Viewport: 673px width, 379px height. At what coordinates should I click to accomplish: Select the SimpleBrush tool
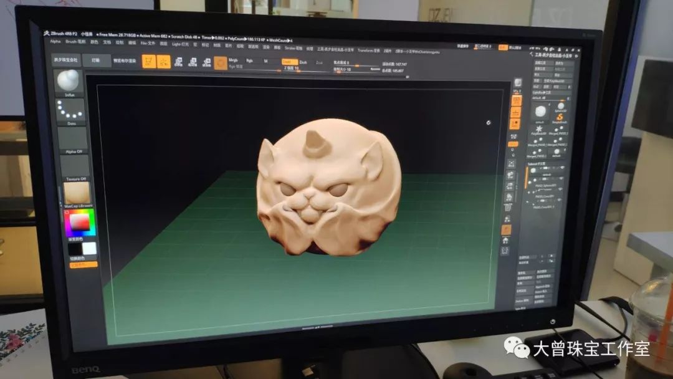(x=560, y=117)
